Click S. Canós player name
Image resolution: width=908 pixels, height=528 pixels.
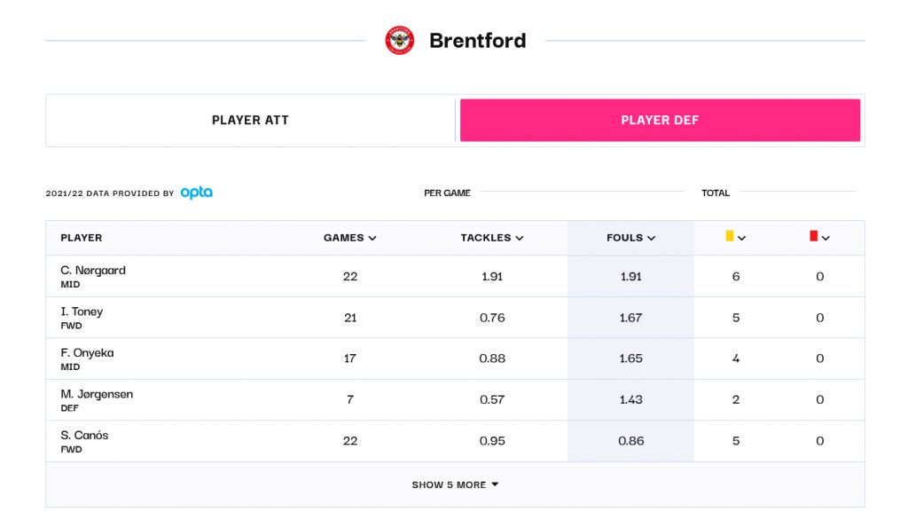84,435
